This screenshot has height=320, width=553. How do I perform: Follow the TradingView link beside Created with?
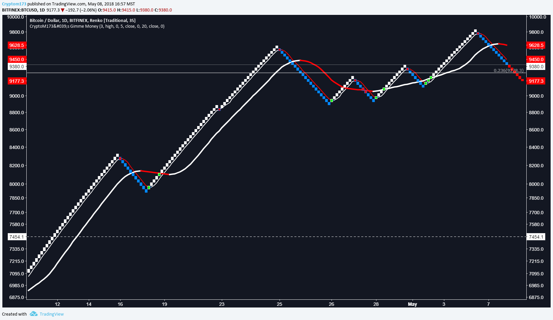tap(52, 314)
